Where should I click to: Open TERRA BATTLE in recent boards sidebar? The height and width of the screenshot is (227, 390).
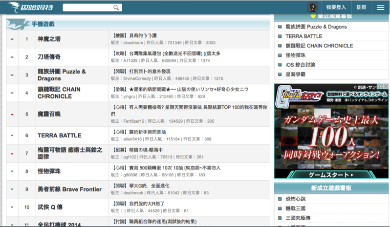coord(303,36)
